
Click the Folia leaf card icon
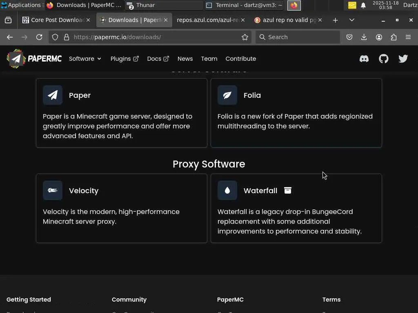[227, 95]
